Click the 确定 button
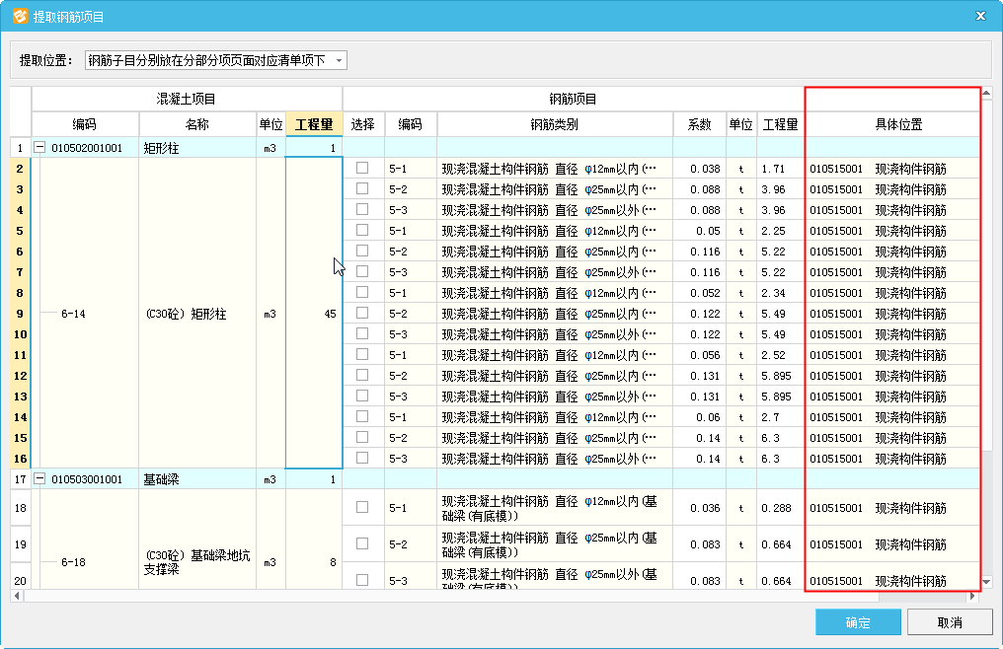The image size is (1003, 649). coord(858,622)
